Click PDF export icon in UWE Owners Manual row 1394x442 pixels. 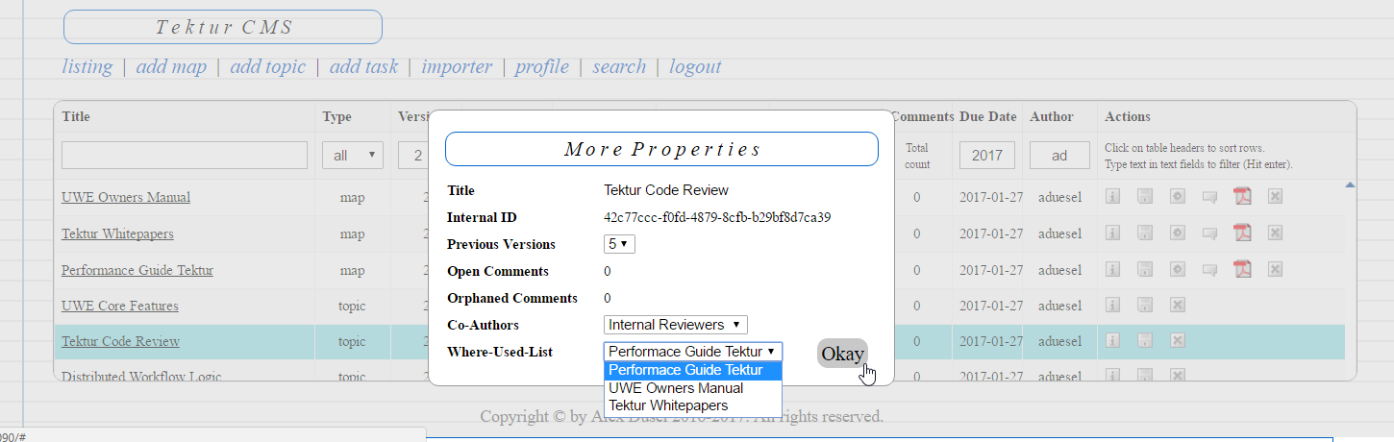[1243, 197]
